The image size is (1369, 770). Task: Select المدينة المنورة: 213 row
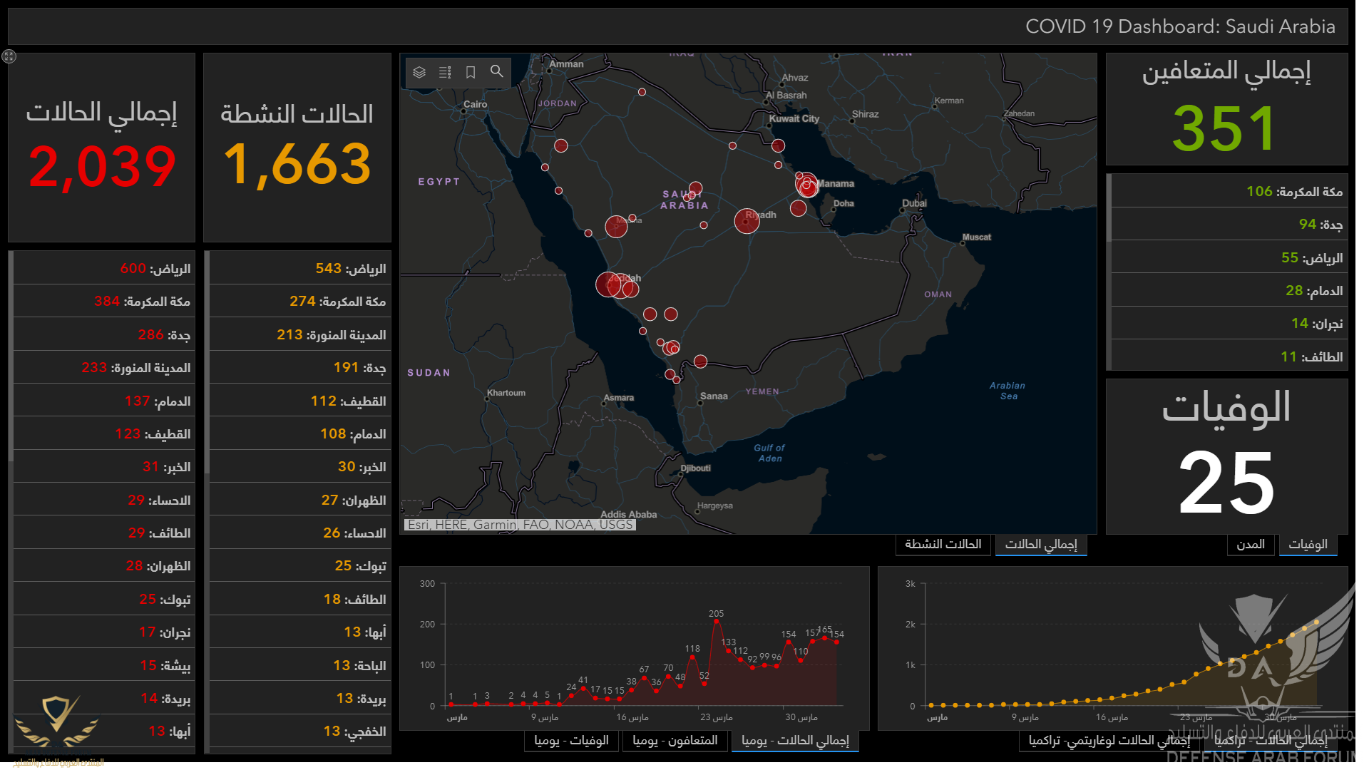299,334
